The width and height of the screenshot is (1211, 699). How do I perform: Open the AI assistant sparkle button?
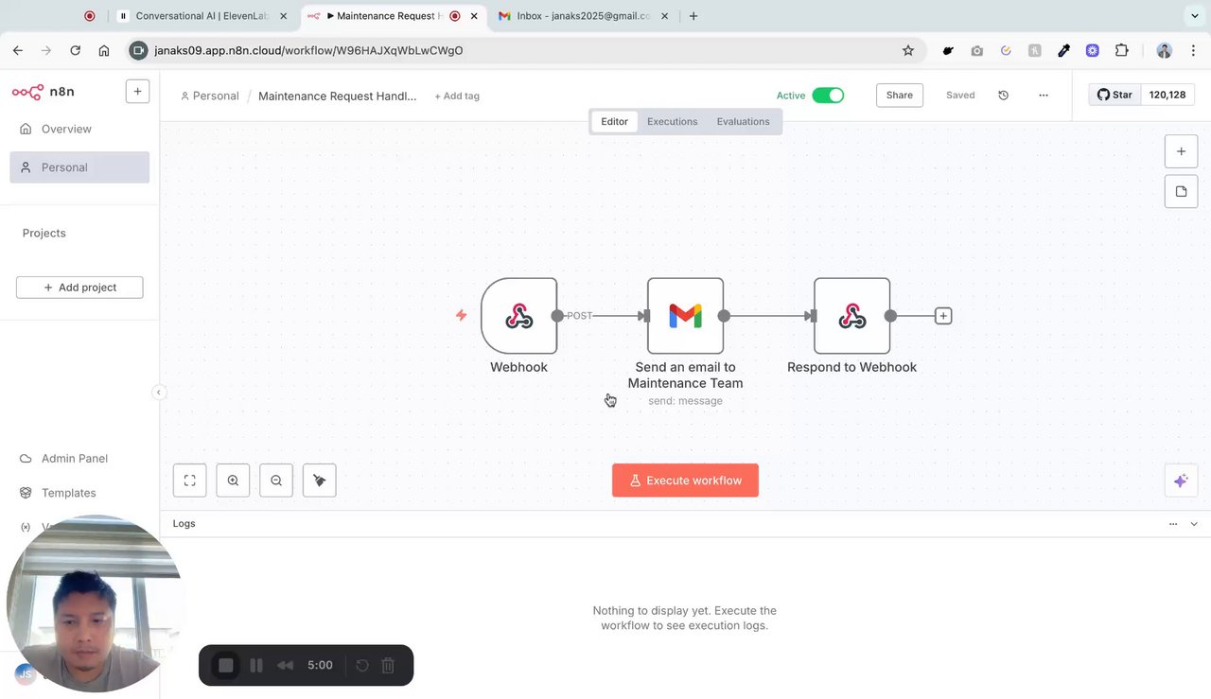coord(1181,481)
